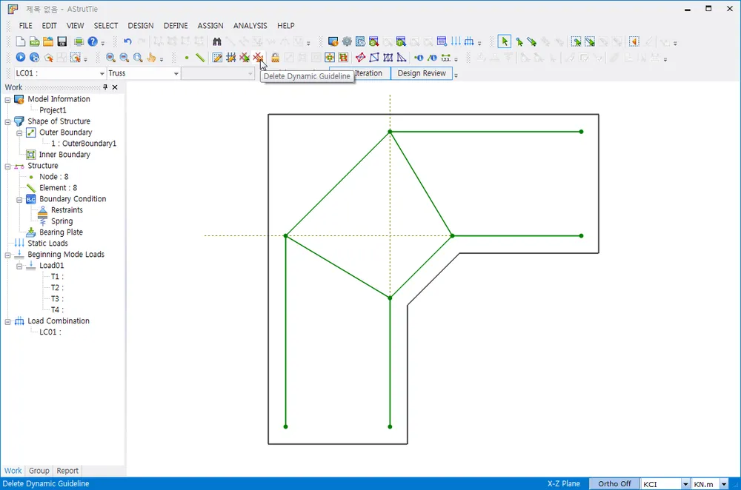This screenshot has height=490, width=741.
Task: Click the Load Combination toolbar icon
Action: [x=469, y=41]
